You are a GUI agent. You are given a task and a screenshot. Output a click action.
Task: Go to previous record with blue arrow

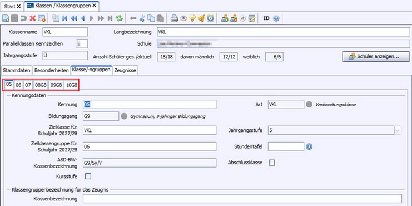[x=83, y=18]
